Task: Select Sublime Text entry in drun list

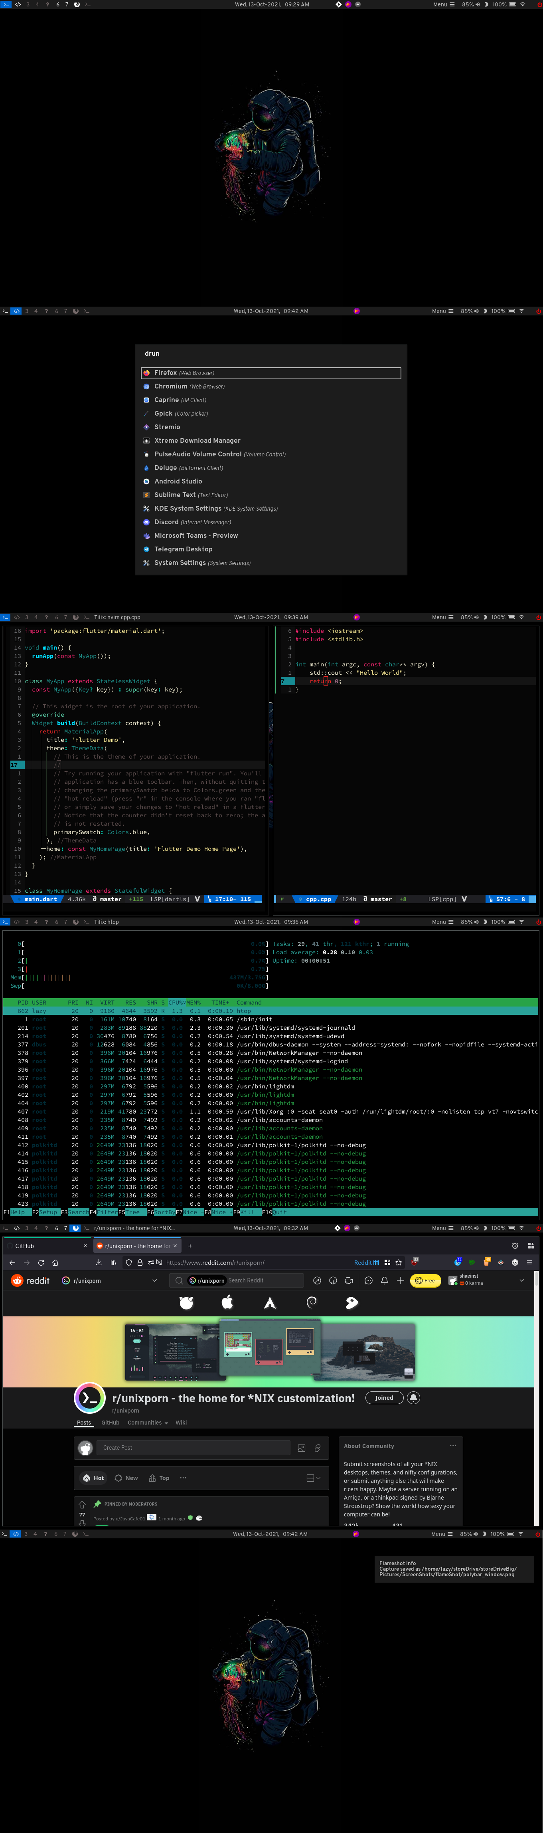Action: [271, 495]
